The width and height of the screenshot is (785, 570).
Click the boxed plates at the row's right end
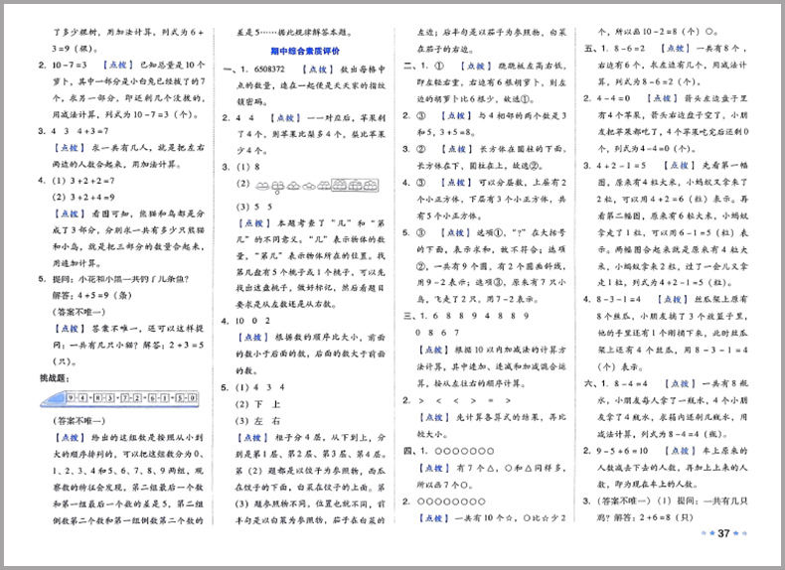pyautogui.click(x=353, y=185)
